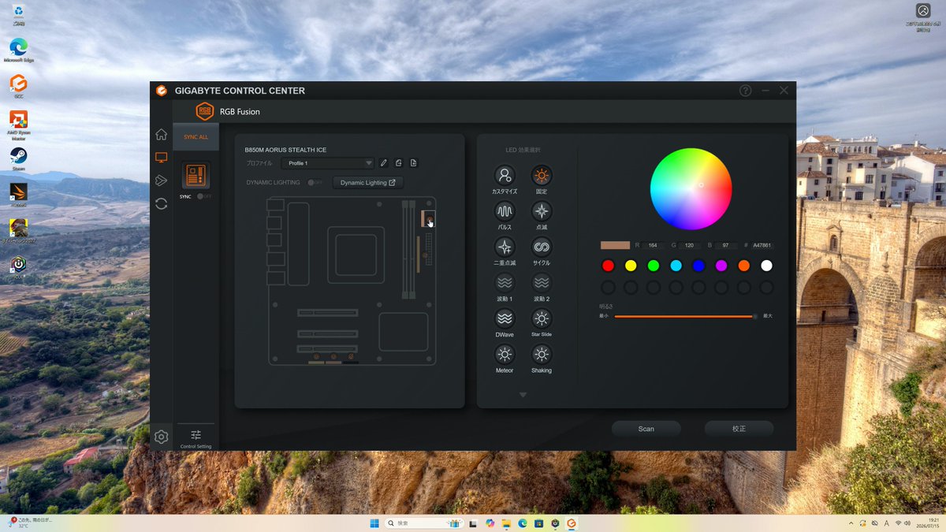This screenshot has height=532, width=946.
Task: Select the Meteor LED effect
Action: tap(505, 355)
